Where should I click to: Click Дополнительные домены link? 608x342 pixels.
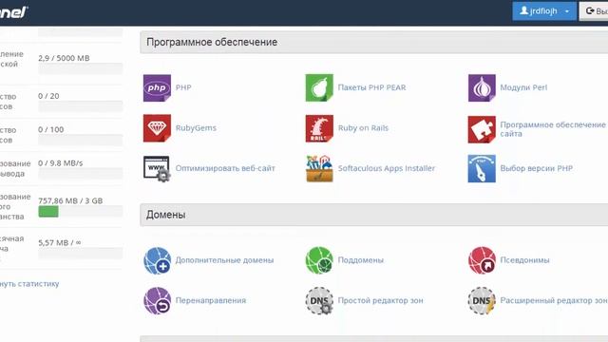pos(224,260)
